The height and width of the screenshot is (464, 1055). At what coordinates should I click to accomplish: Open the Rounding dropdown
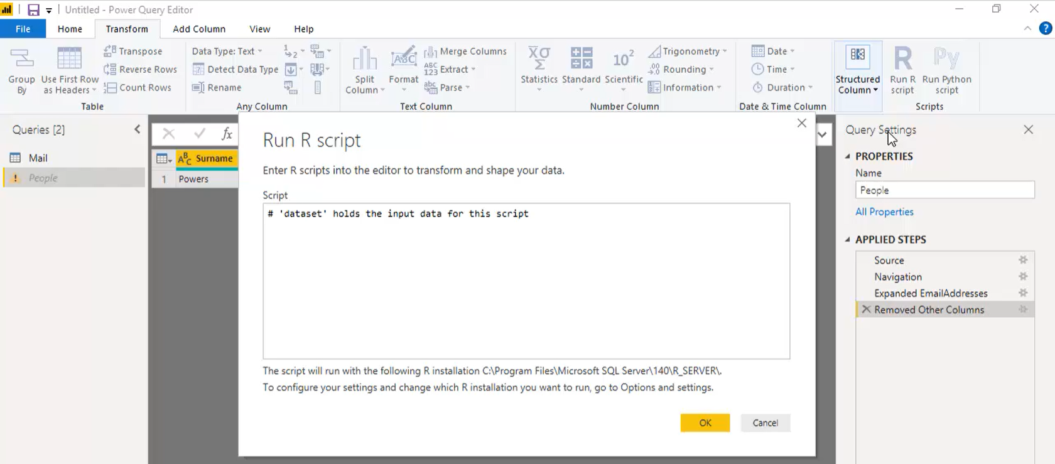coord(681,69)
